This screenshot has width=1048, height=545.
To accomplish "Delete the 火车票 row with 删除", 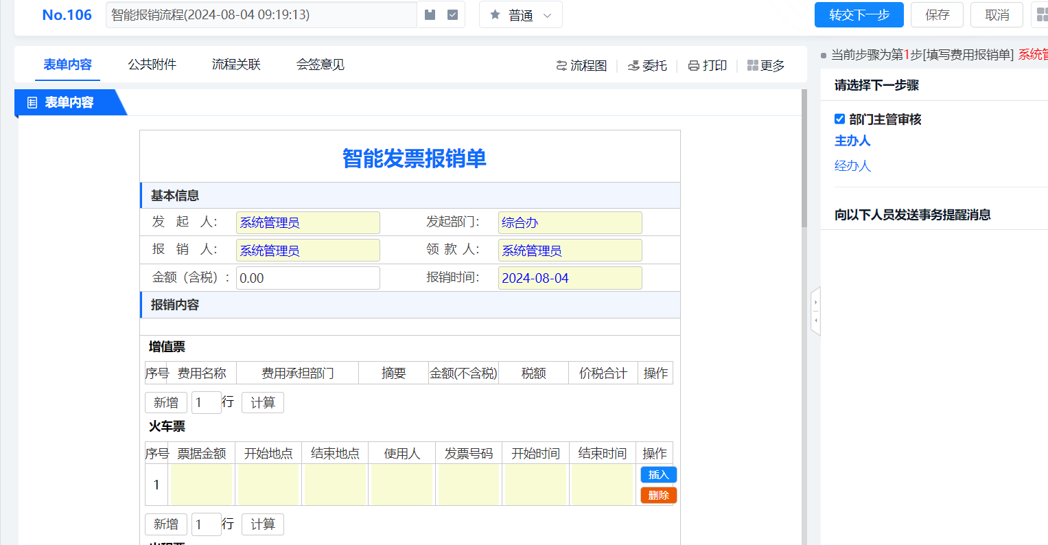I will 658,495.
